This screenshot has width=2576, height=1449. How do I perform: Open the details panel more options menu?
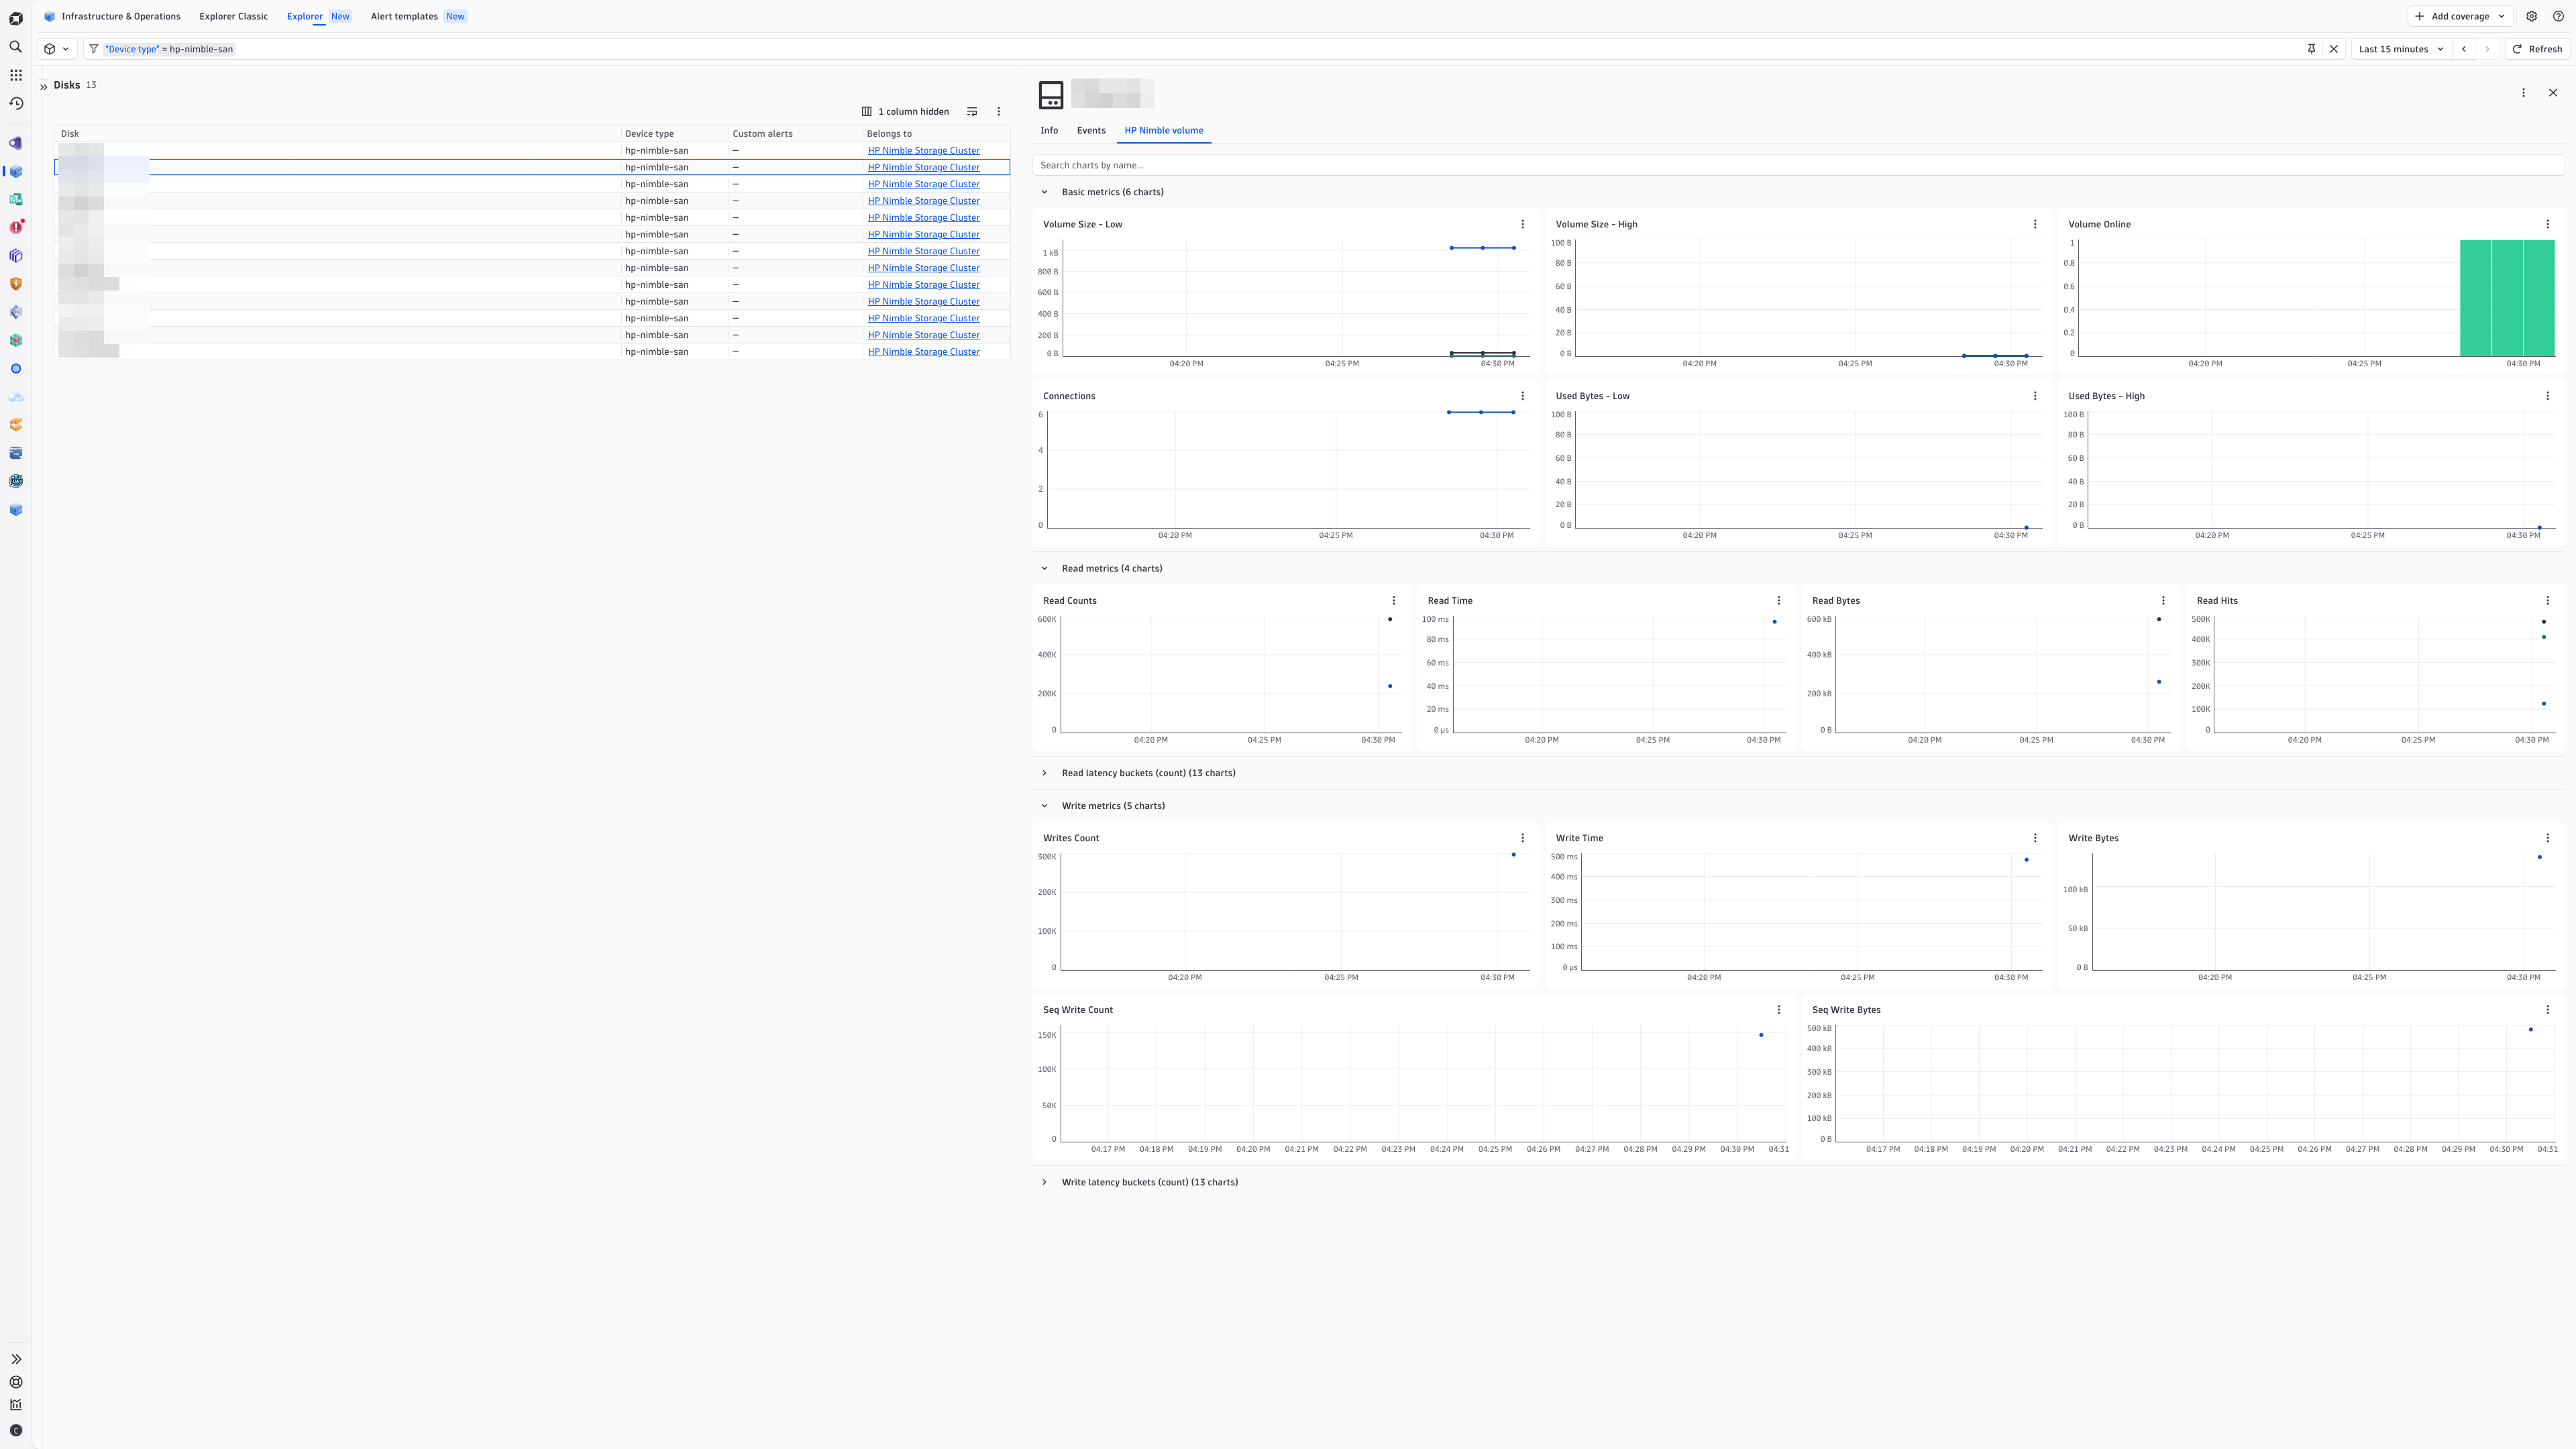pos(2523,93)
